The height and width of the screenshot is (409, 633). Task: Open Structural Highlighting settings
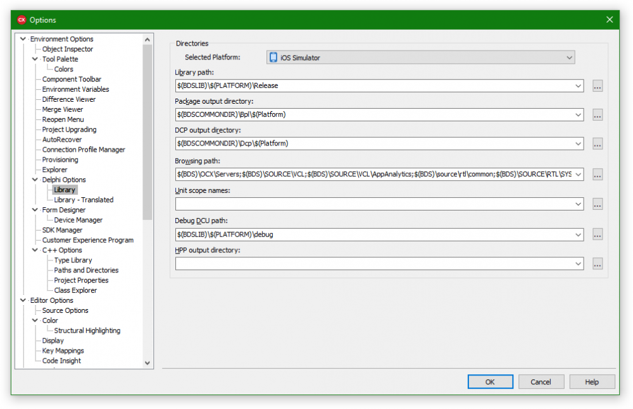pyautogui.click(x=87, y=331)
